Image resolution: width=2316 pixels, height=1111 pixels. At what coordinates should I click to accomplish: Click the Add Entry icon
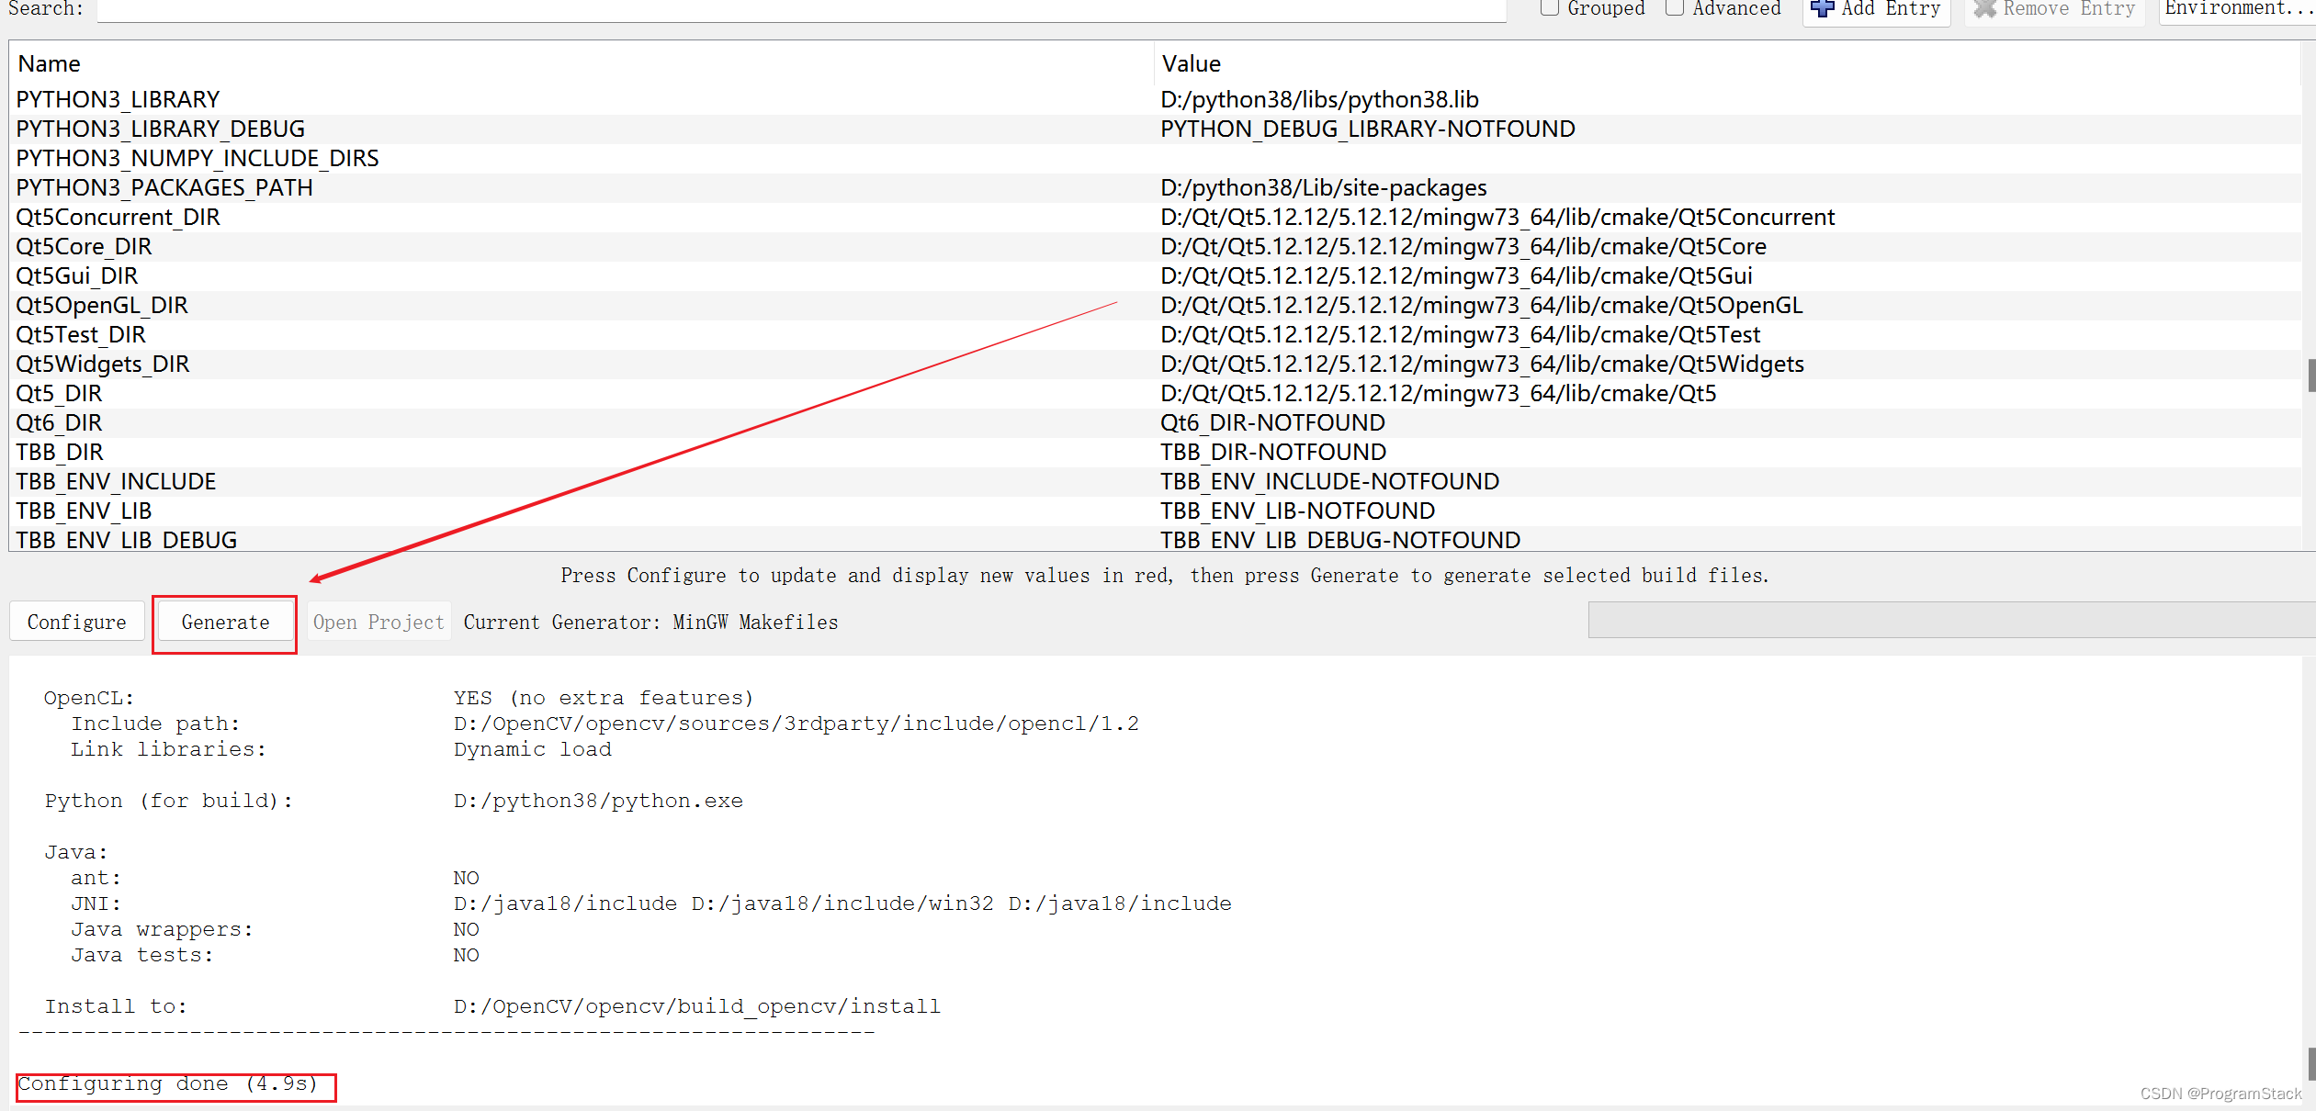point(1818,12)
